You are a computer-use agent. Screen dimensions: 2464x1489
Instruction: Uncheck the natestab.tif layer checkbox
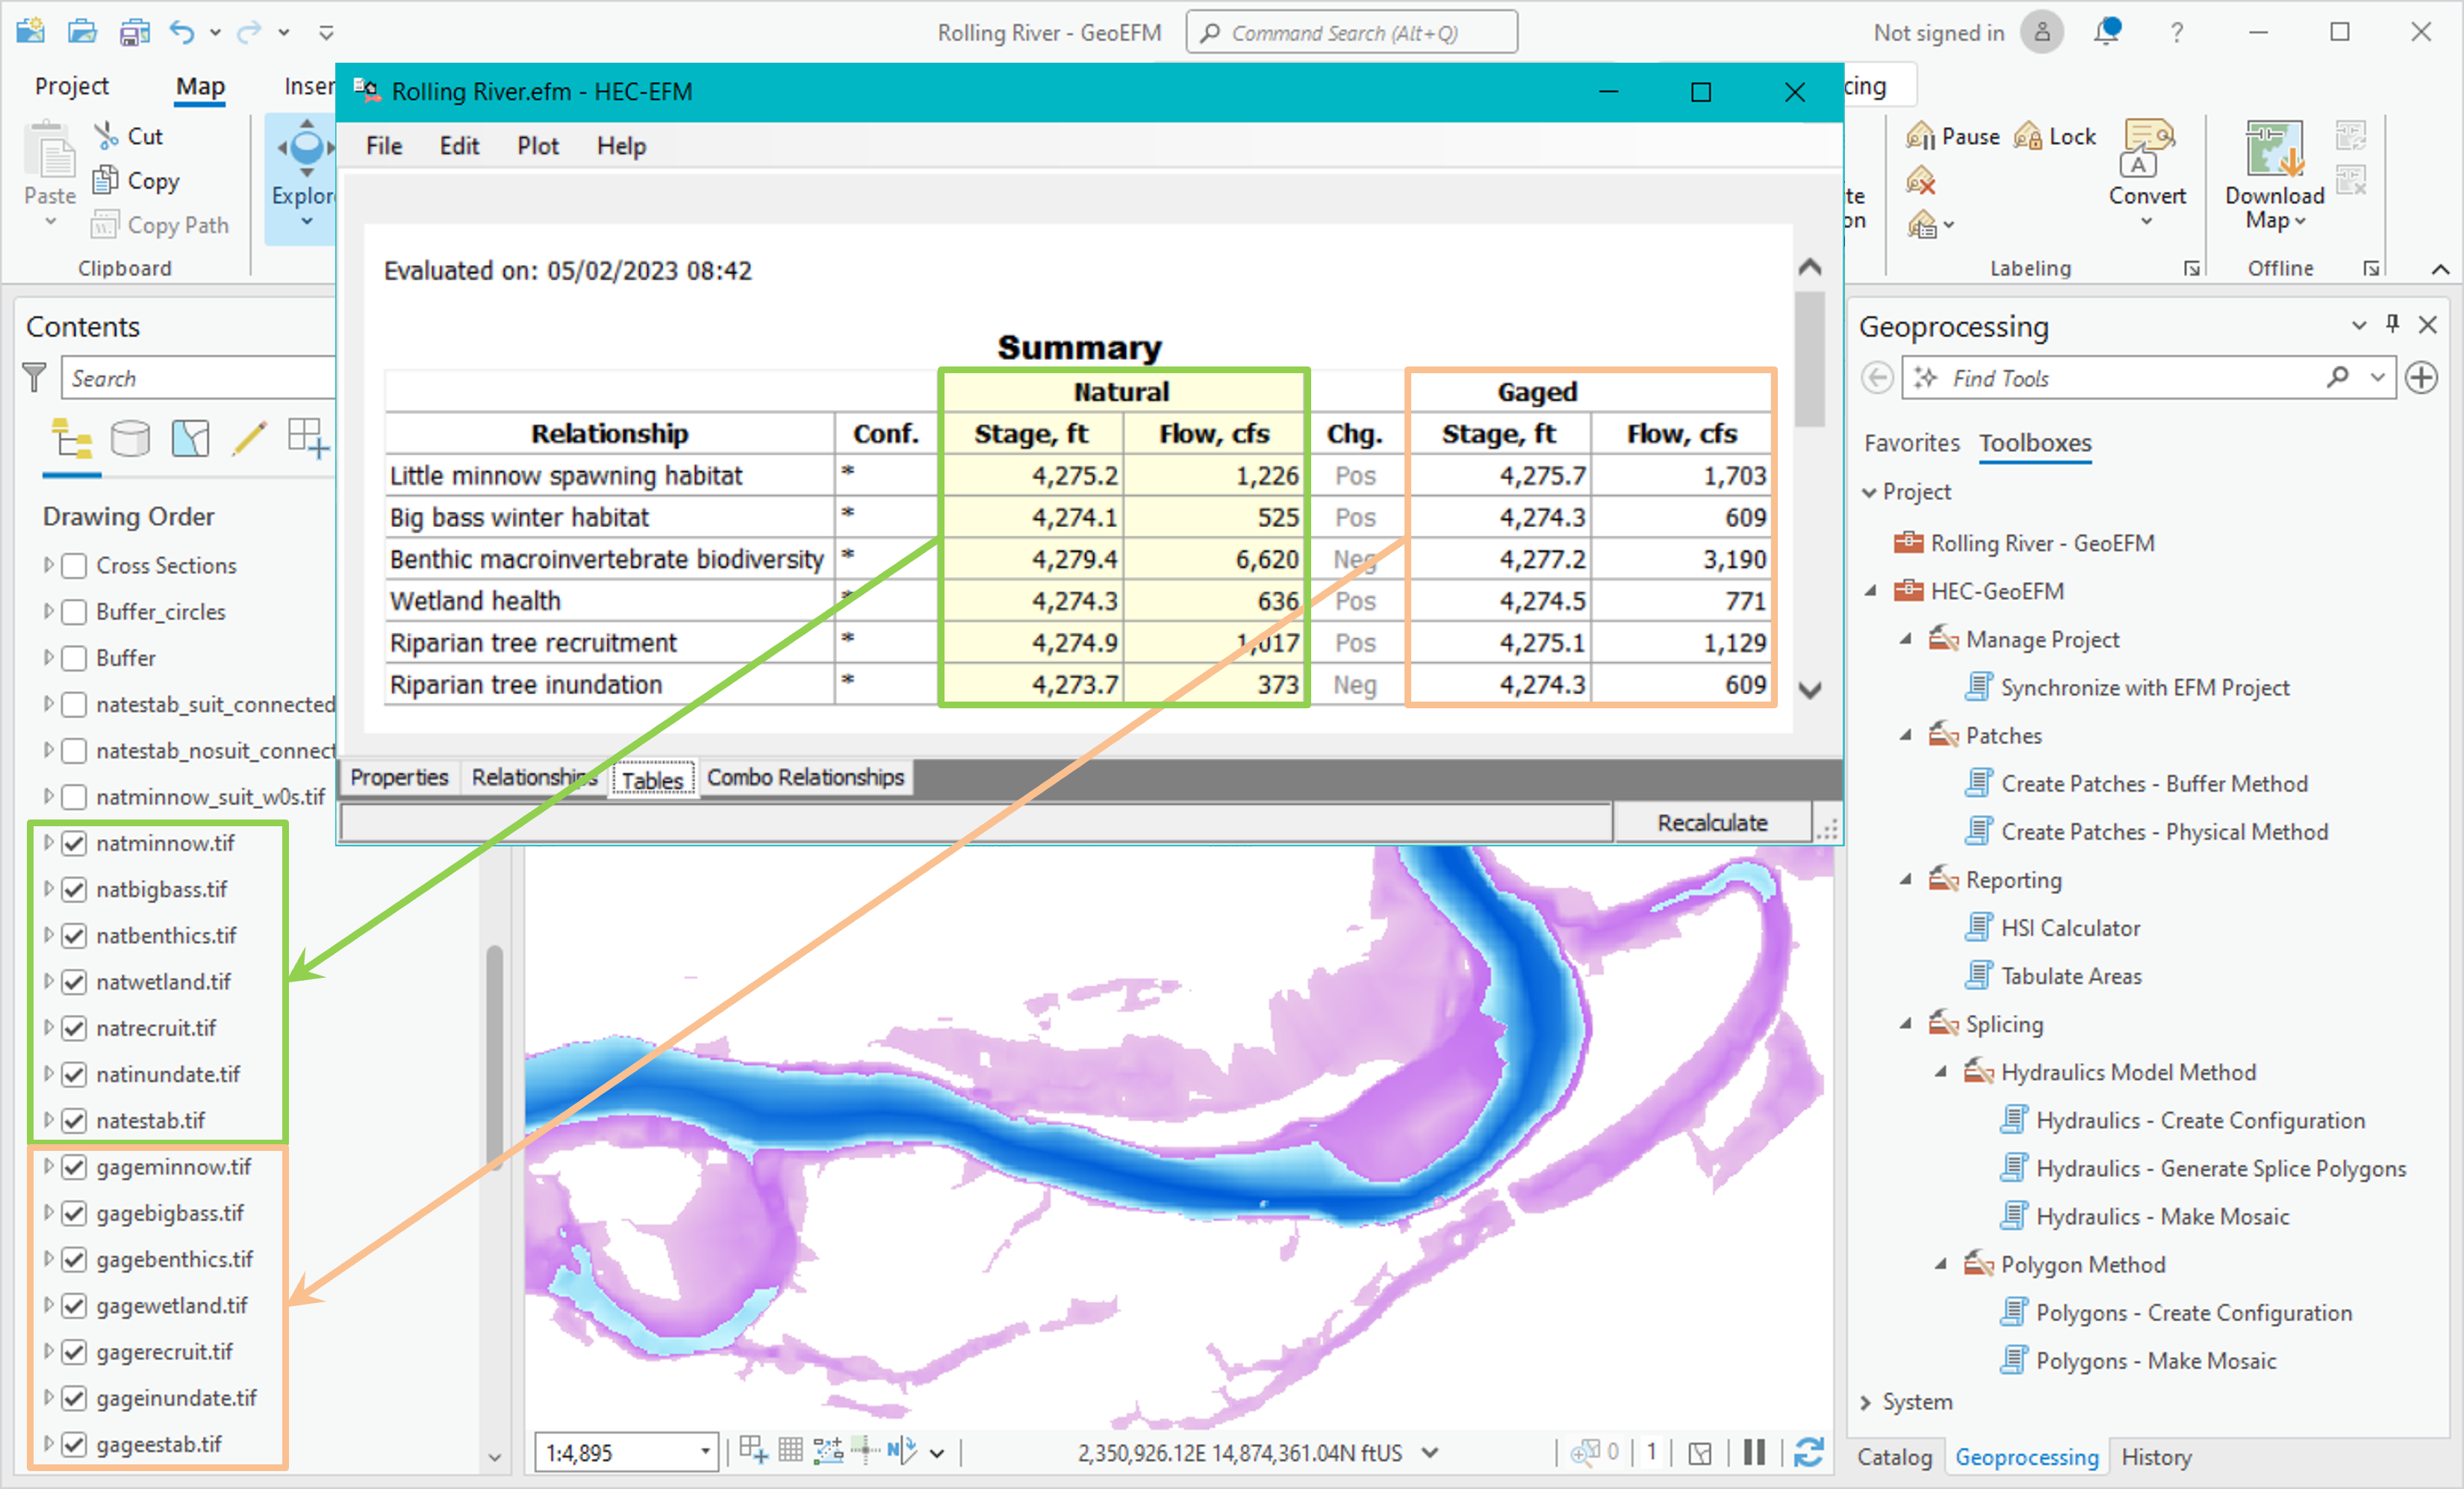tap(74, 1120)
